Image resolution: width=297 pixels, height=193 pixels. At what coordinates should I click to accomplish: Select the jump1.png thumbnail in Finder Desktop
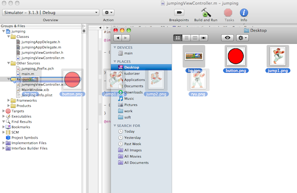(278, 56)
